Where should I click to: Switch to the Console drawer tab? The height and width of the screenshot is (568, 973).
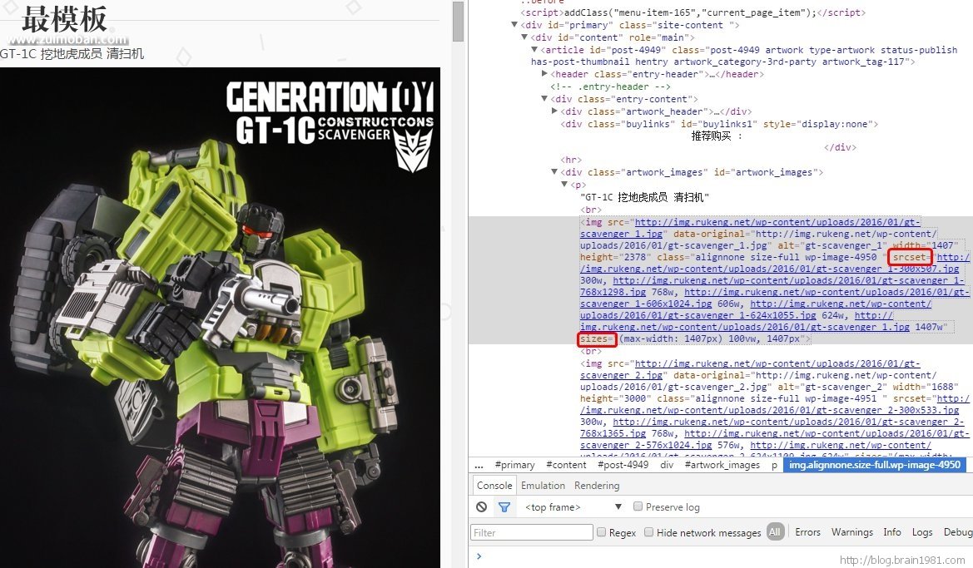494,486
